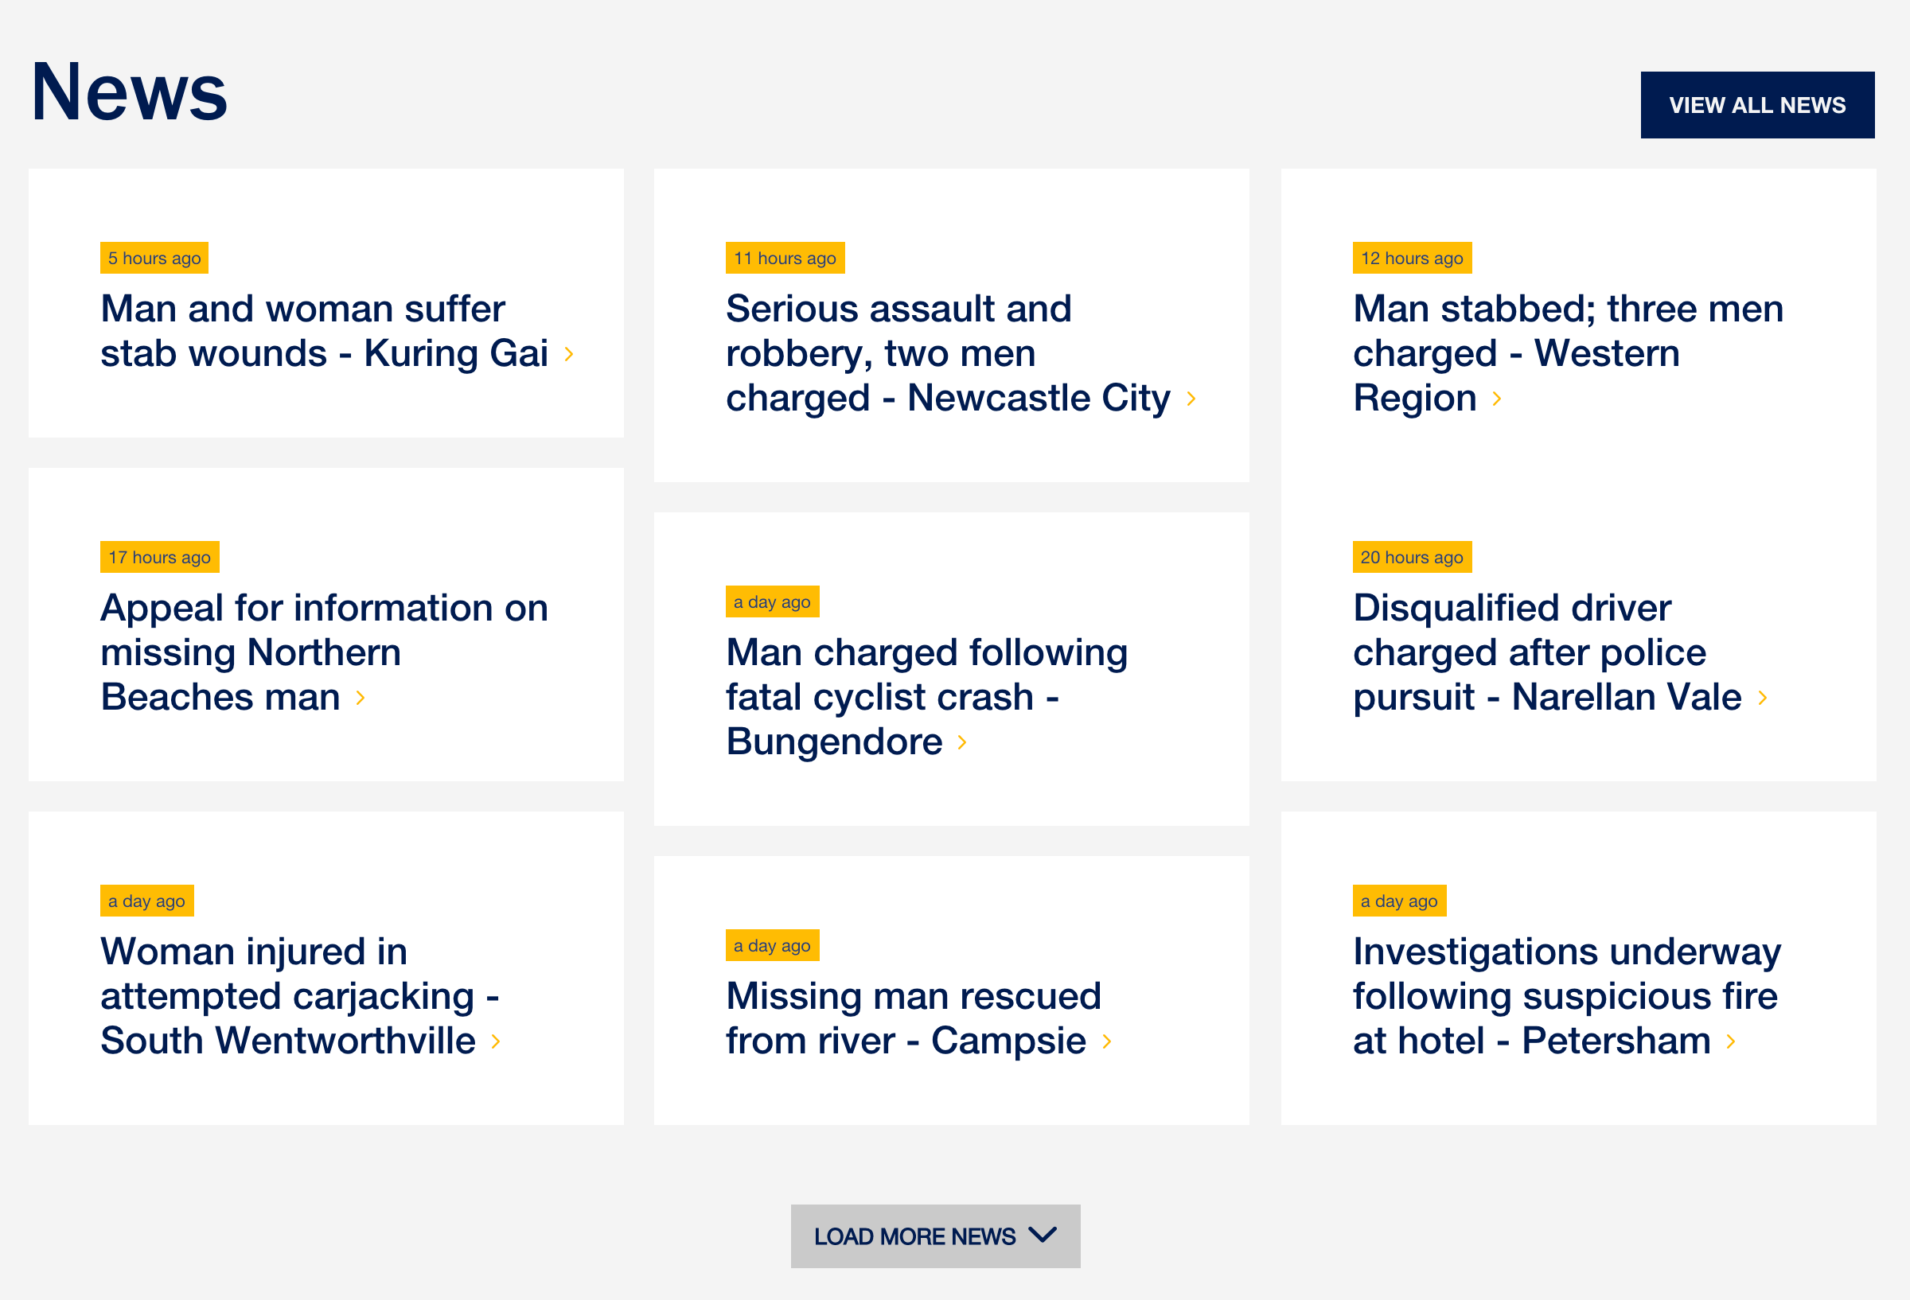
Task: Click the chevron after Campsie headline
Action: 1106,1042
